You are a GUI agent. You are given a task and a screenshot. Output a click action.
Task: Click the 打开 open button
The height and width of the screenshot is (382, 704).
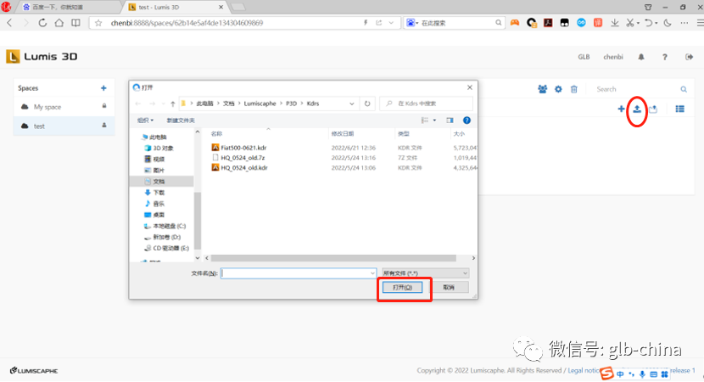402,287
